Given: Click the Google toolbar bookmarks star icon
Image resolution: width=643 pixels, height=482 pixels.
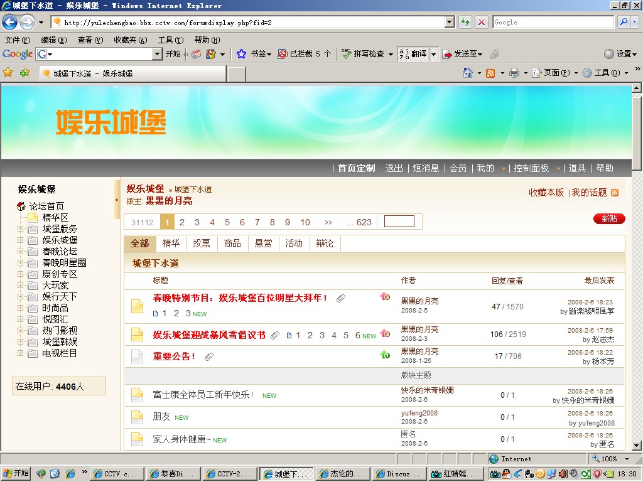Looking at the screenshot, I should [241, 54].
